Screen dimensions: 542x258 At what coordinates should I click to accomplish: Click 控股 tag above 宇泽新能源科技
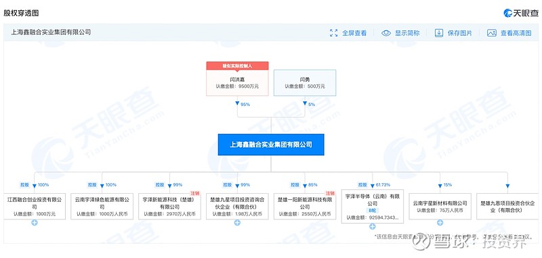pos(160,184)
